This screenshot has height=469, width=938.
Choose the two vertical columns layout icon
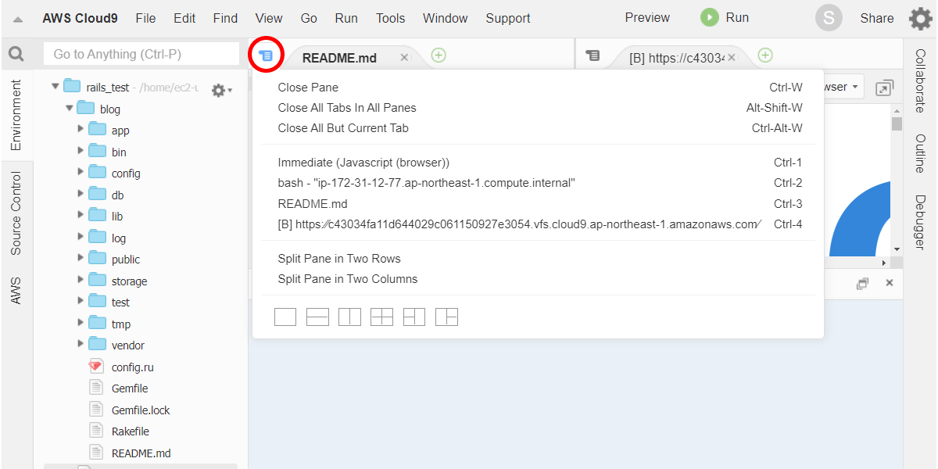(x=349, y=317)
